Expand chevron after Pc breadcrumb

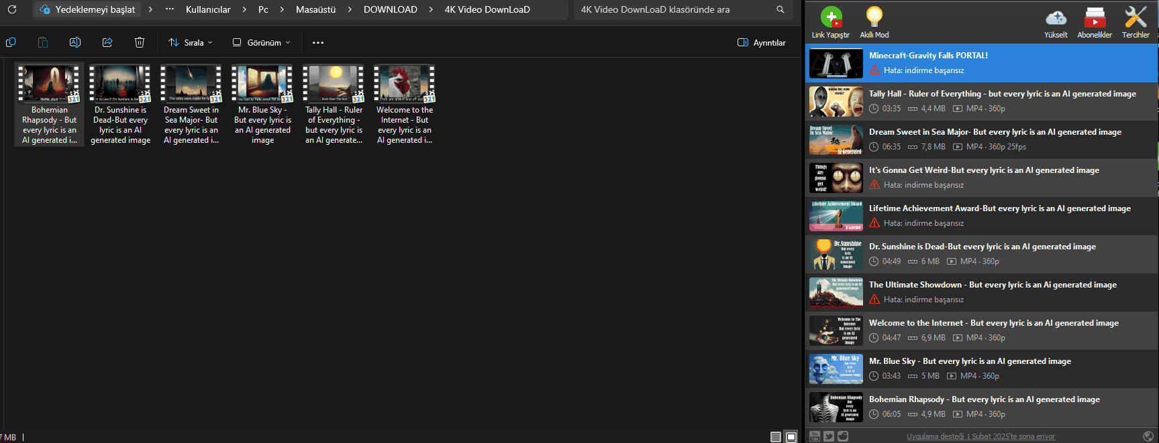[x=282, y=9]
